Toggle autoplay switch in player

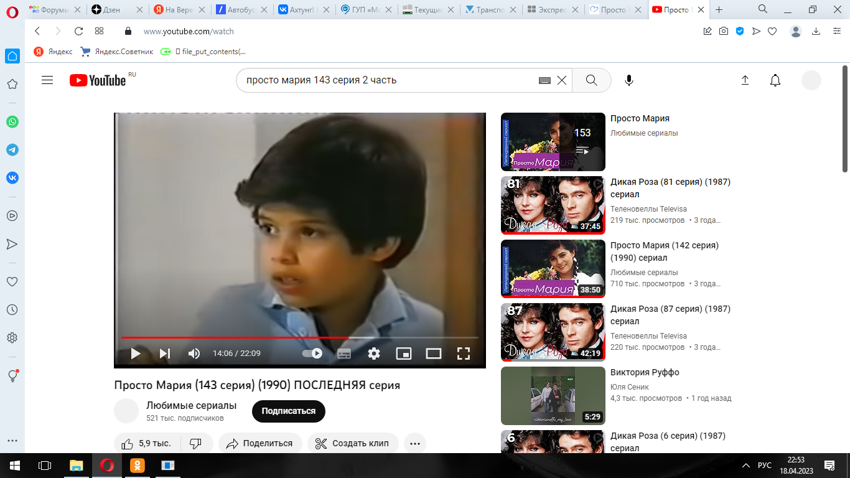[312, 354]
